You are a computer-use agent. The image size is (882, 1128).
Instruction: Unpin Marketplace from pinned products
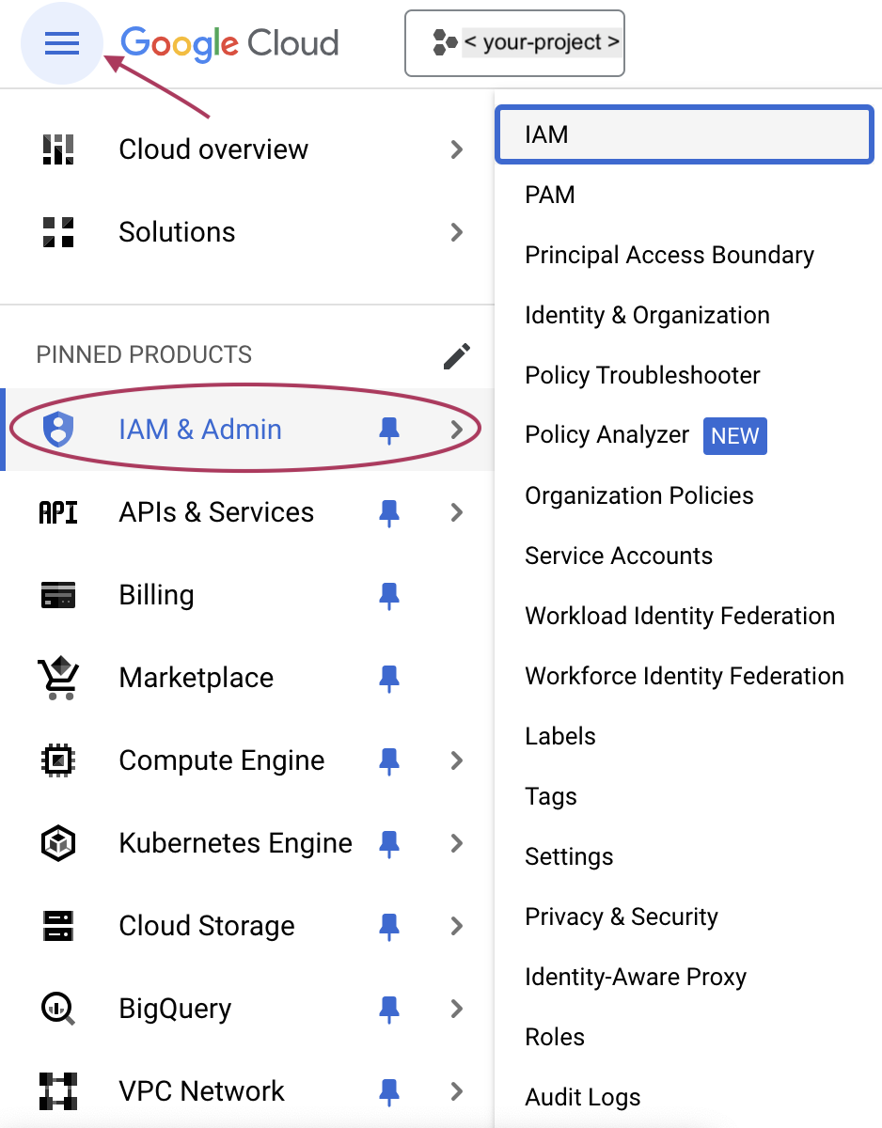388,679
